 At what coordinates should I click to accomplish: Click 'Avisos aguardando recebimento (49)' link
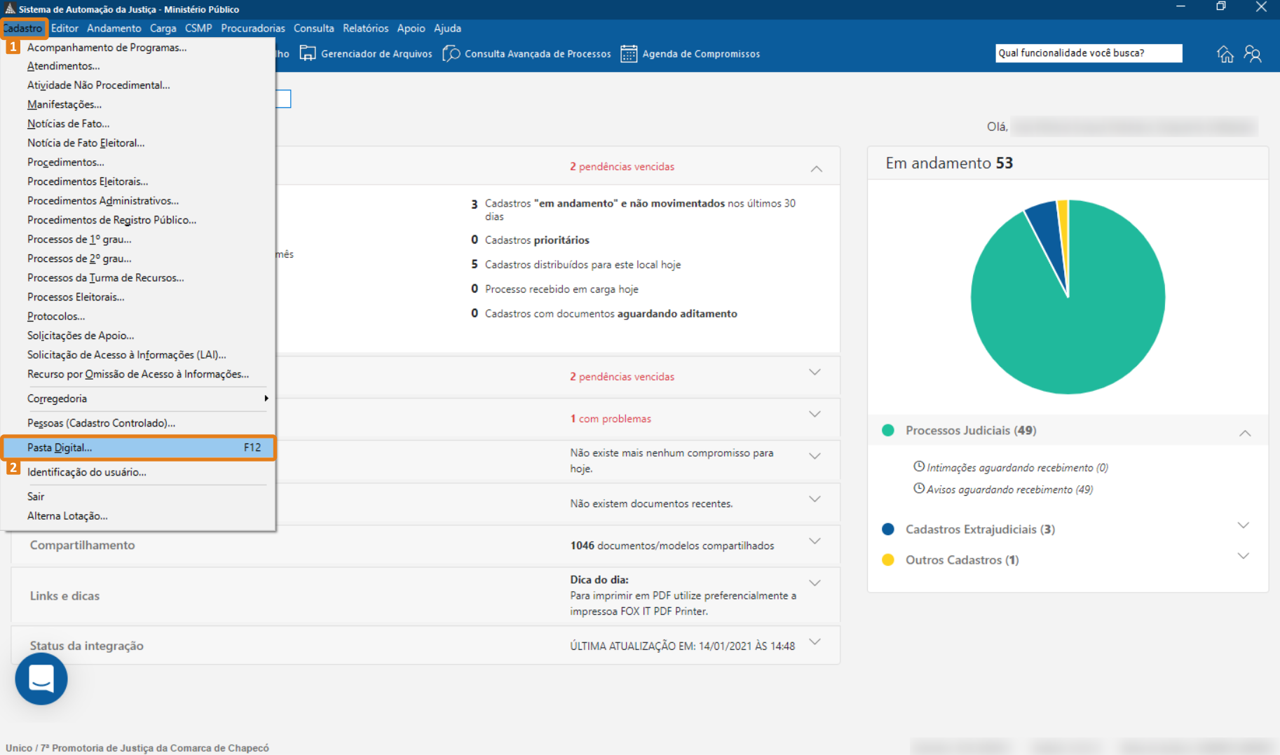click(1009, 489)
